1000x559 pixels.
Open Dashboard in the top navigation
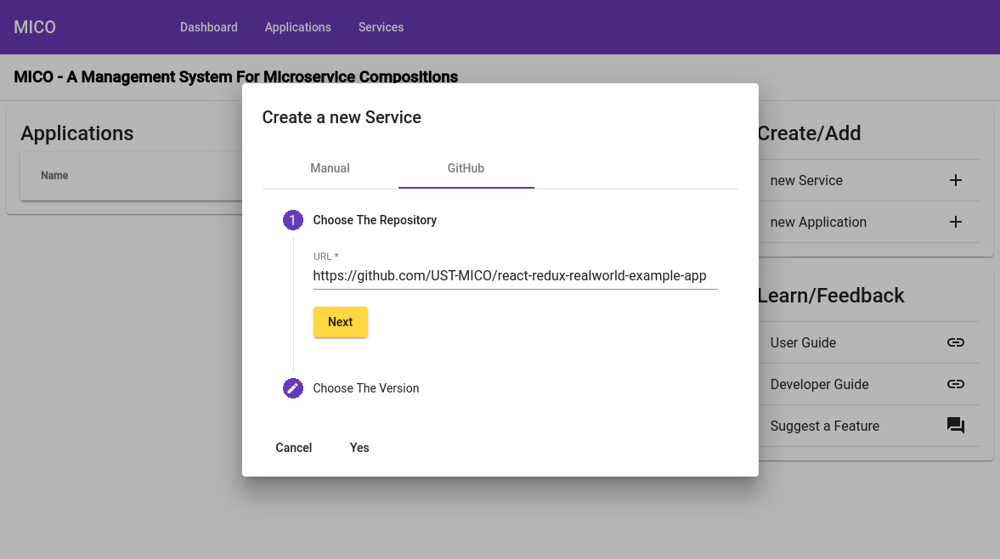[x=208, y=27]
